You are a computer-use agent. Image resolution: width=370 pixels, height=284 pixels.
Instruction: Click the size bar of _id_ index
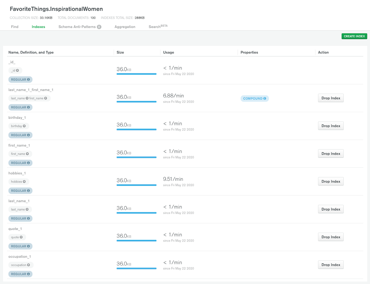136,74
